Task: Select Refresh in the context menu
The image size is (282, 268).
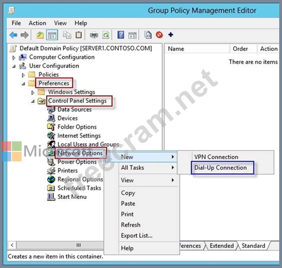Action: click(x=131, y=225)
